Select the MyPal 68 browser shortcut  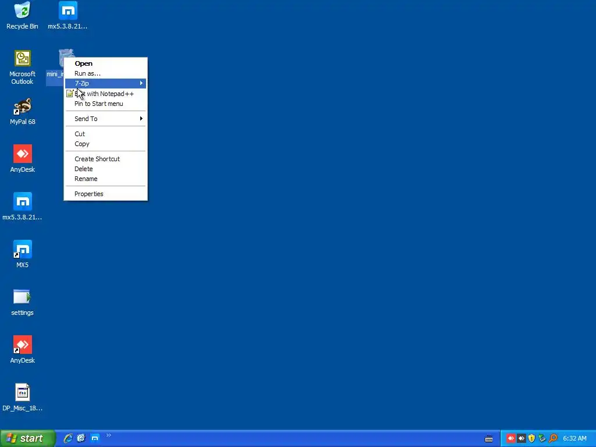point(23,111)
